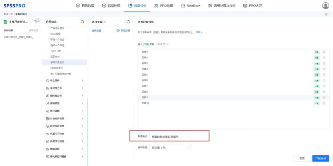Click the 选择变量 blue link
The width and height of the screenshot is (333, 166).
pyautogui.click(x=96, y=30)
